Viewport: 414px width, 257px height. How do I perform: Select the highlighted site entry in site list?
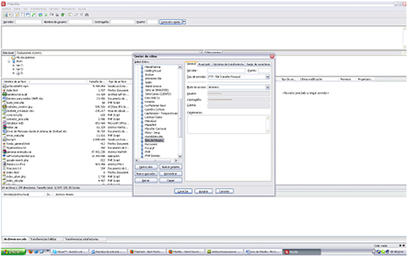pos(154,141)
